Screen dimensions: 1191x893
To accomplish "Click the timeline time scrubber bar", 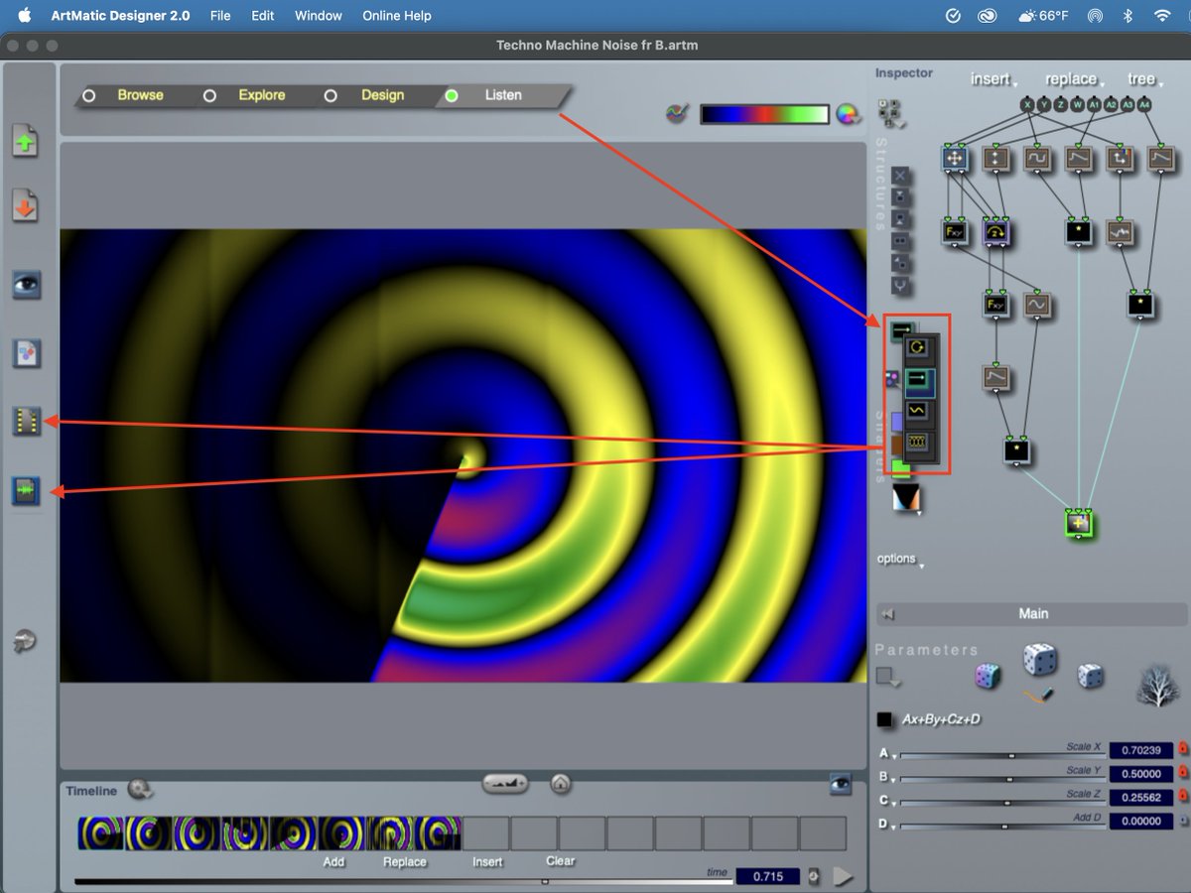I will (x=403, y=881).
